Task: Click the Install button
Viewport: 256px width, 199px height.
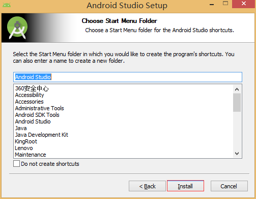Action: [x=185, y=186]
